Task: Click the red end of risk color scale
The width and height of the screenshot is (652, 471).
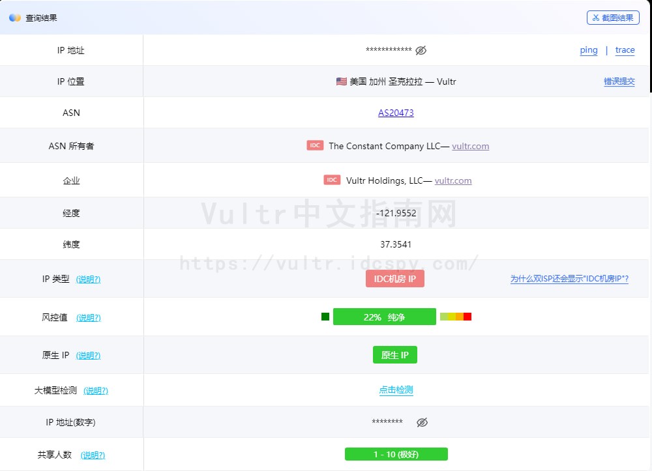Action: pyautogui.click(x=467, y=317)
